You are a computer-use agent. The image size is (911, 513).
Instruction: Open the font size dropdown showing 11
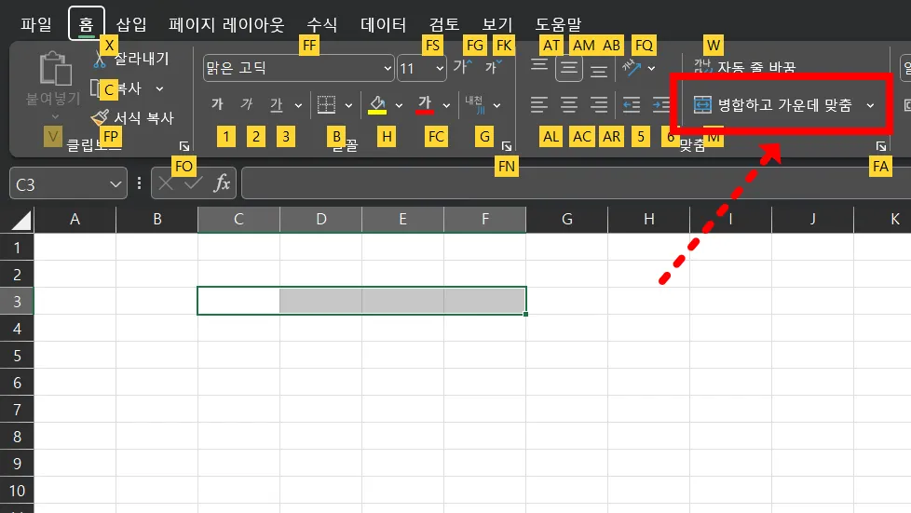(x=440, y=68)
